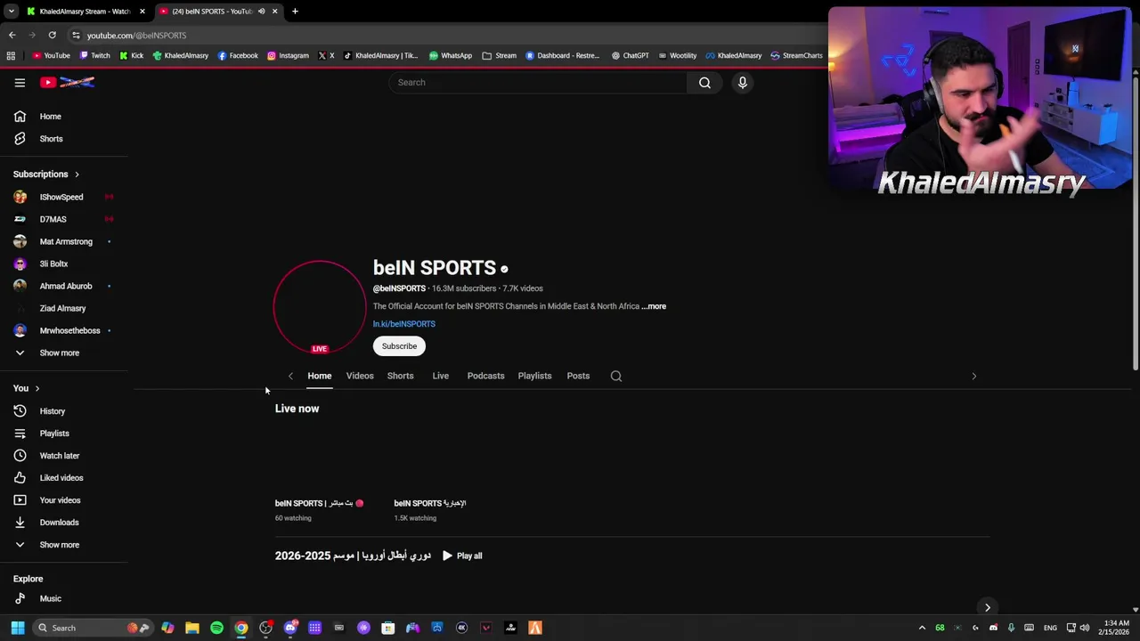Open watch History
This screenshot has width=1140, height=641.
pyautogui.click(x=64, y=411)
